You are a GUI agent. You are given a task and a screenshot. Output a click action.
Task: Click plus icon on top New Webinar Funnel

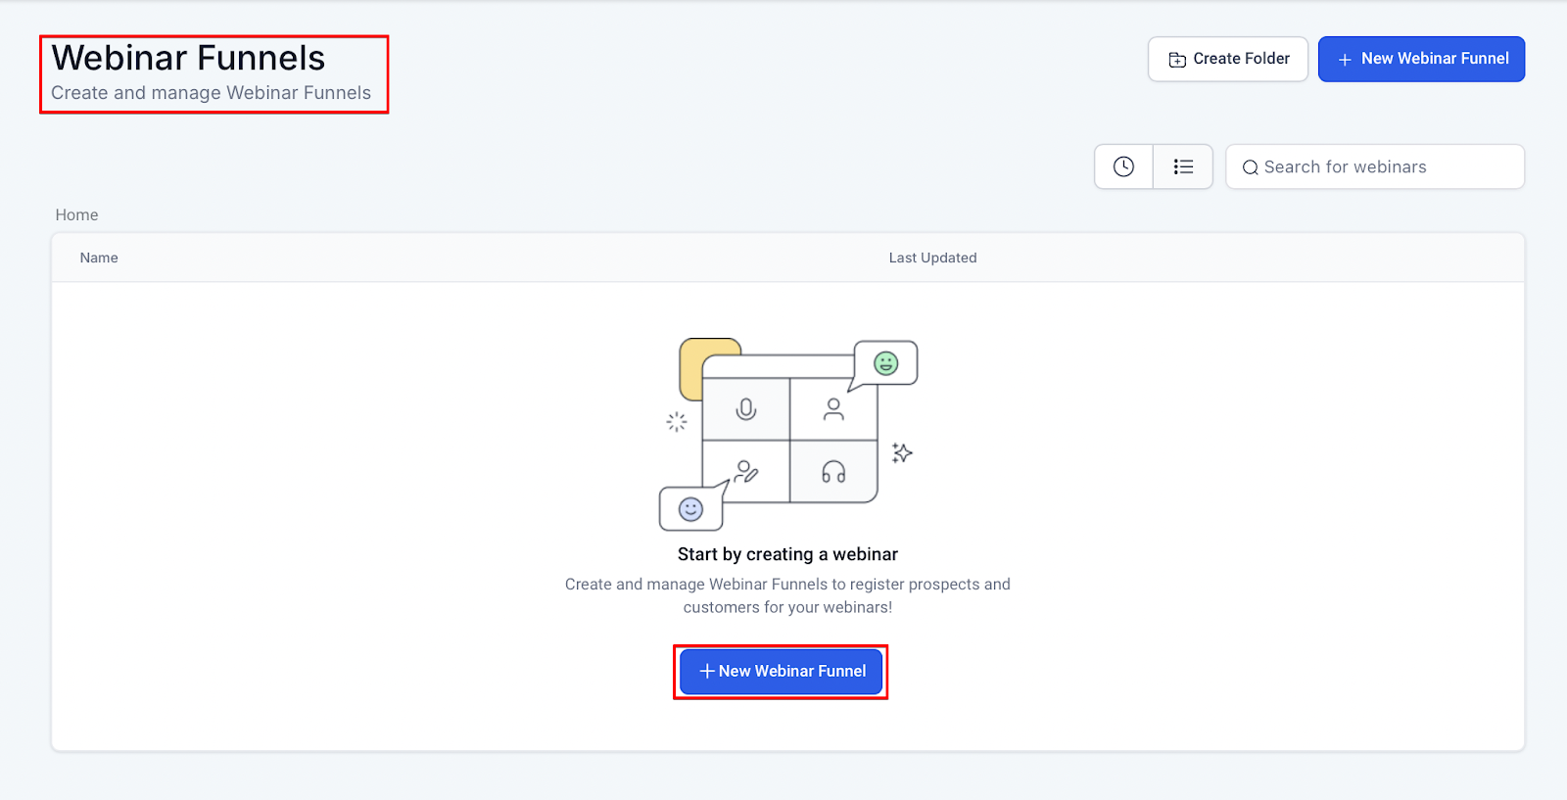[1345, 60]
